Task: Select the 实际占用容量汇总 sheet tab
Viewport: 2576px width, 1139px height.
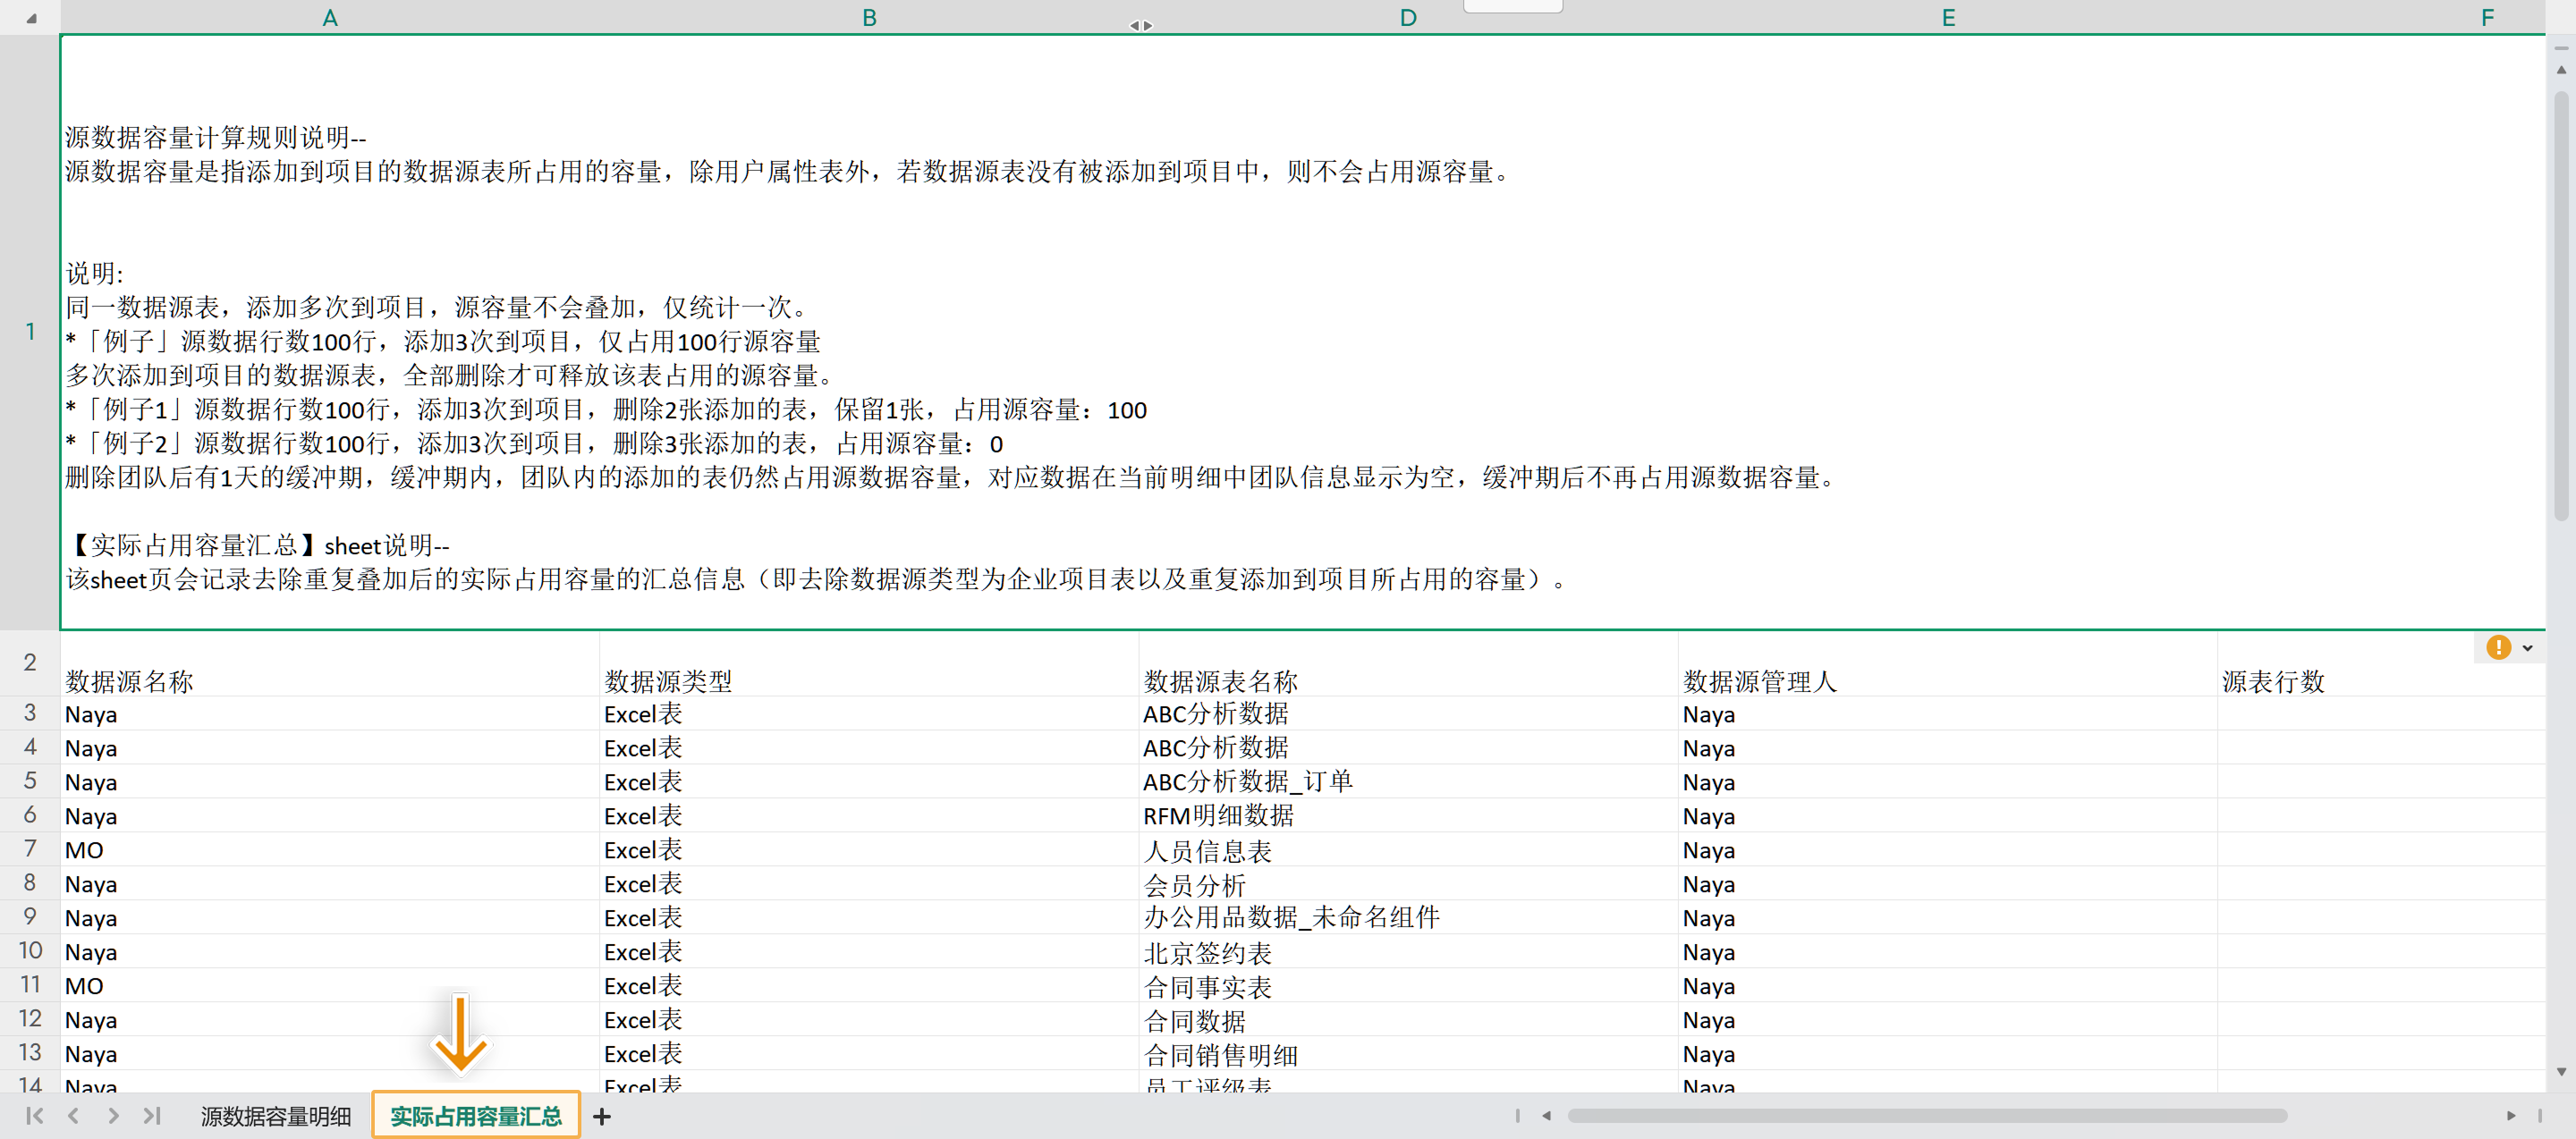Action: 475,1116
